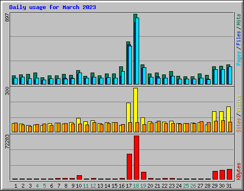Click the Hits legend label

(x=238, y=20)
